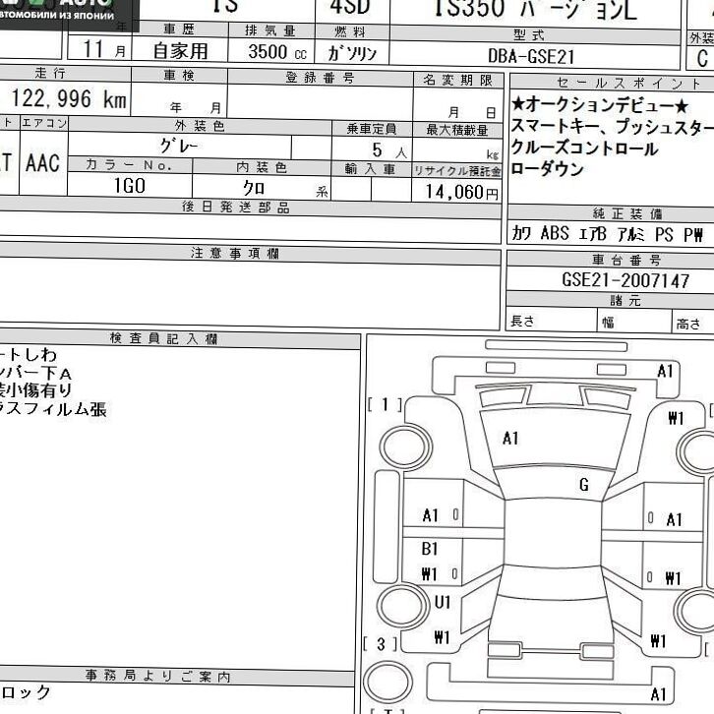Click the model code DBA-GSE21
This screenshot has height=714, width=714.
531,56
